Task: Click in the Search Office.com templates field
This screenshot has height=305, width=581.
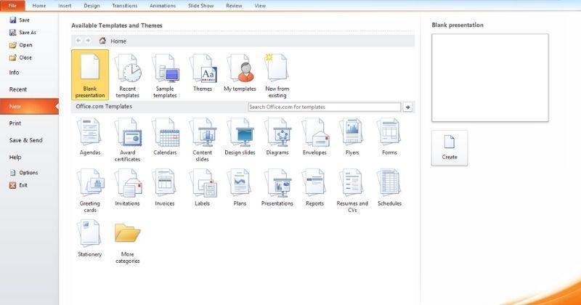Action: coord(324,107)
